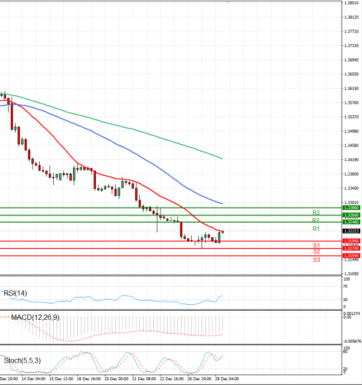Click the 1.34980 price axis value

pos(352,132)
